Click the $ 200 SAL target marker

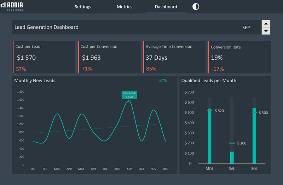click(232, 143)
